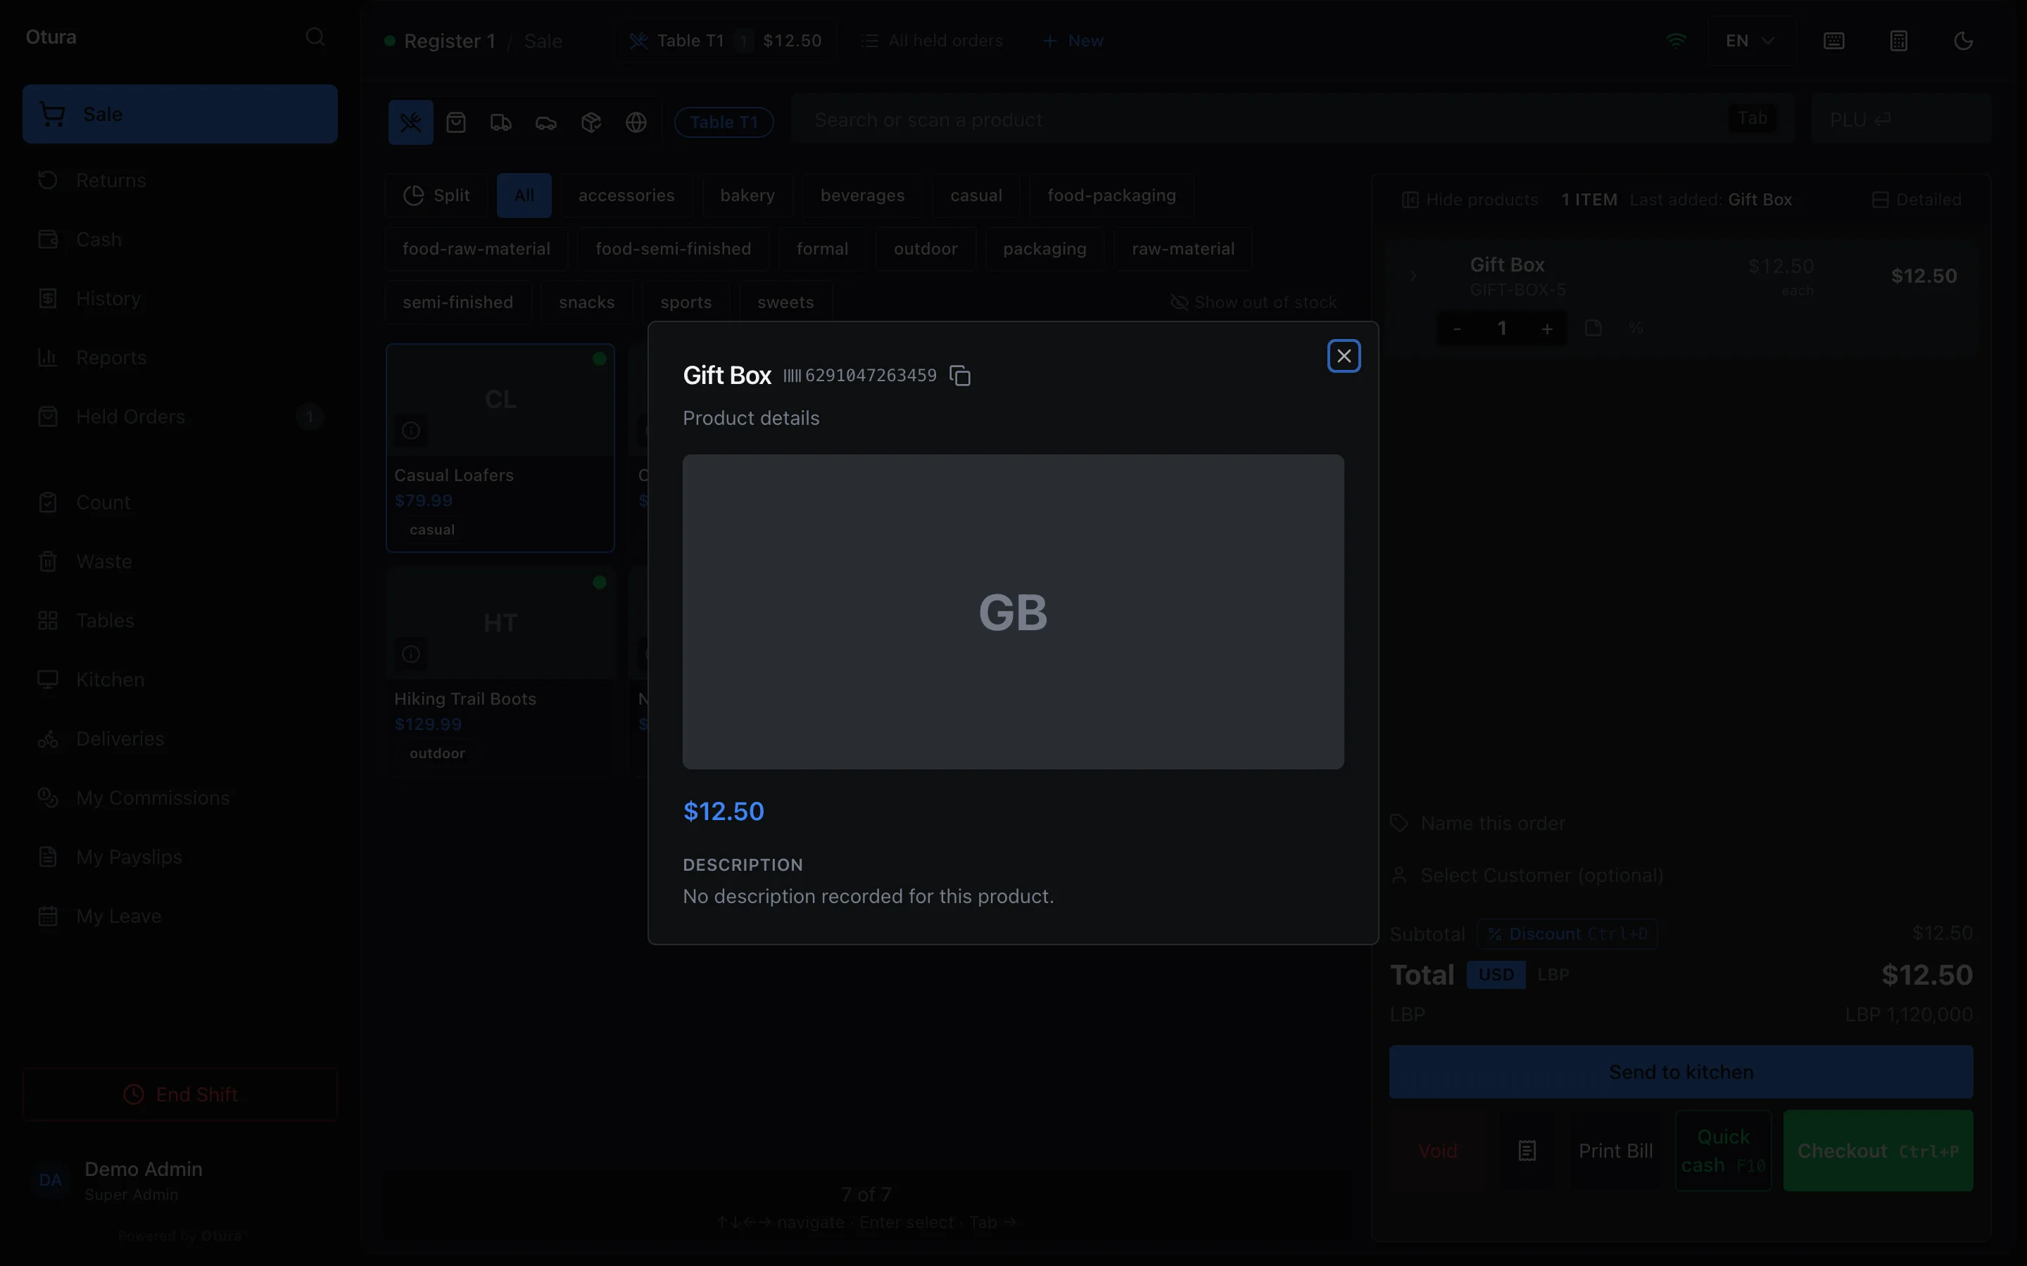2027x1266 pixels.
Task: Click the Wi-Fi connection status icon
Action: click(x=1676, y=41)
